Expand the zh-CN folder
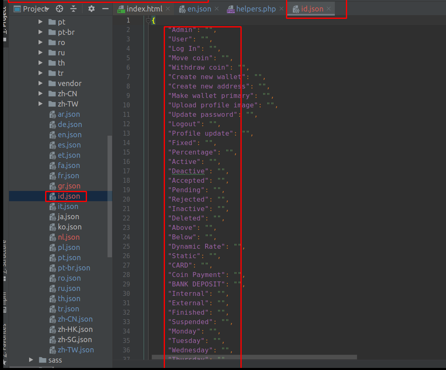 pos(41,94)
